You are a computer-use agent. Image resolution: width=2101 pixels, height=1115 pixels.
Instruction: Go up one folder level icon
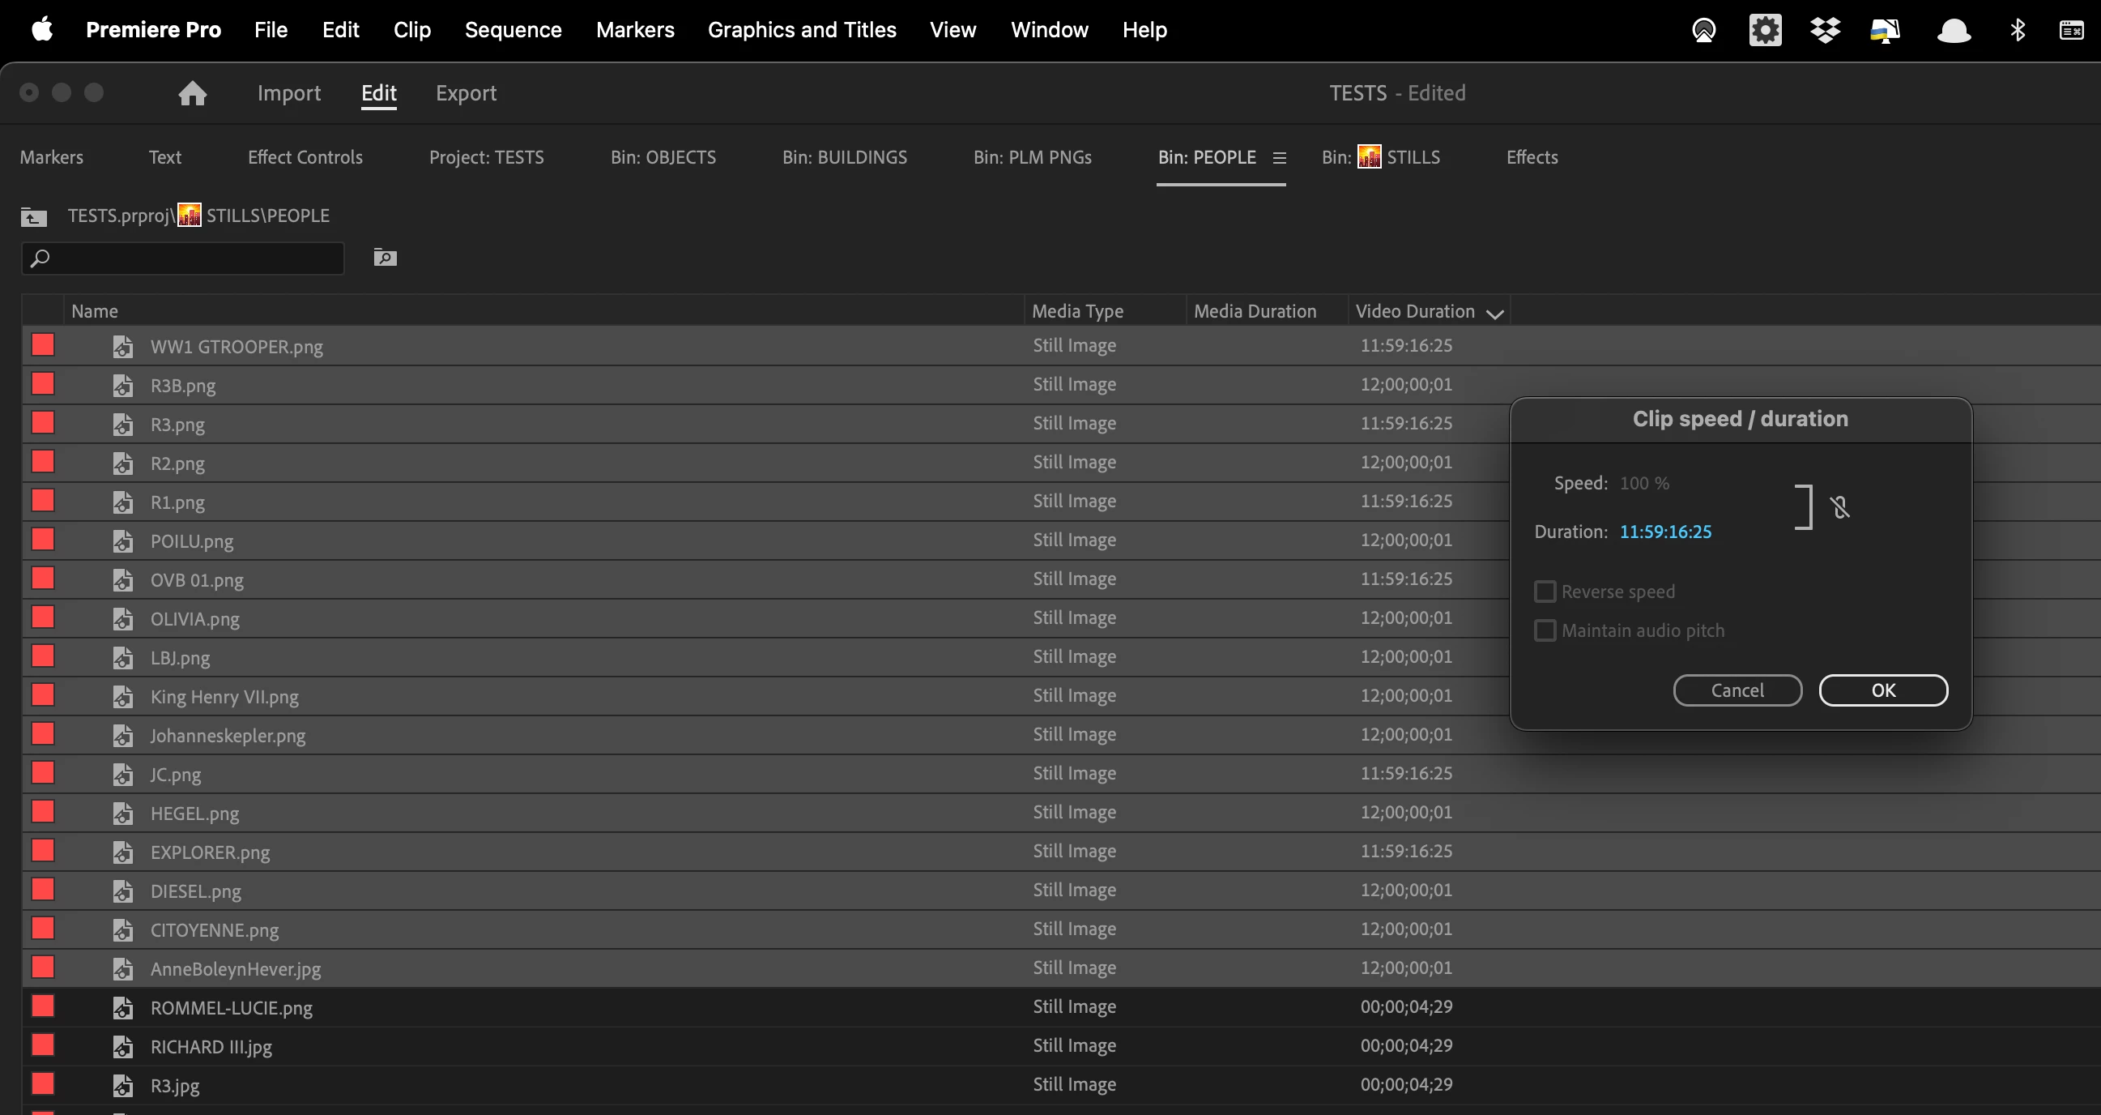click(33, 216)
